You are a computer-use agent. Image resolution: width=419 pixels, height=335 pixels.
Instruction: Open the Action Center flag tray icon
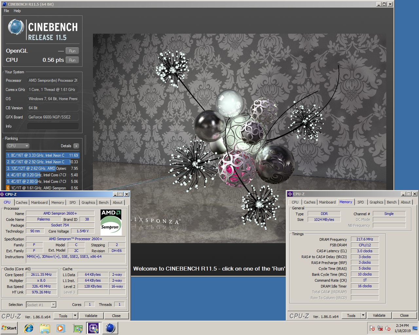pyautogui.click(x=372, y=328)
